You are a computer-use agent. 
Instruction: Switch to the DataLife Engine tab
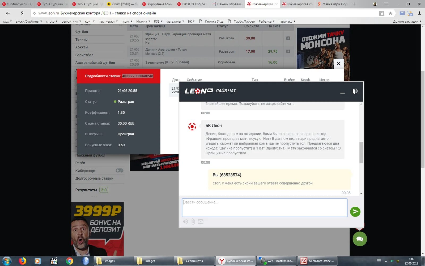pos(192,4)
